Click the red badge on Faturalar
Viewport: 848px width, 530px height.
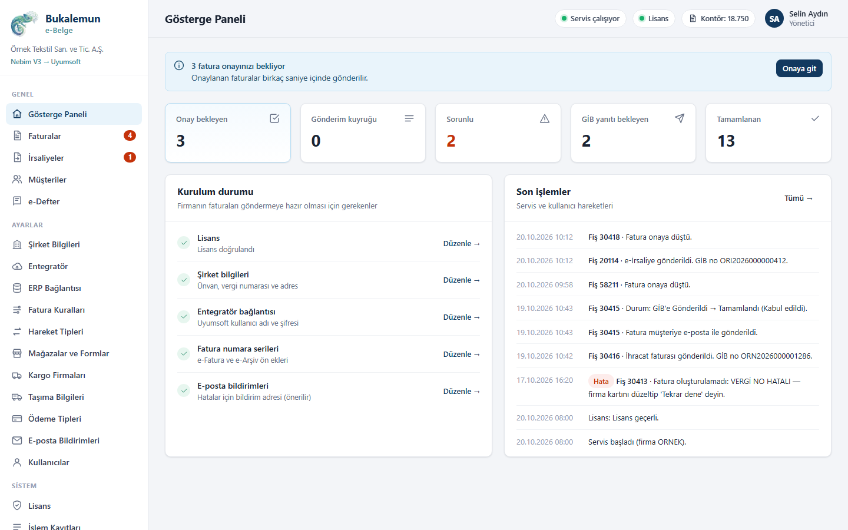pyautogui.click(x=130, y=135)
